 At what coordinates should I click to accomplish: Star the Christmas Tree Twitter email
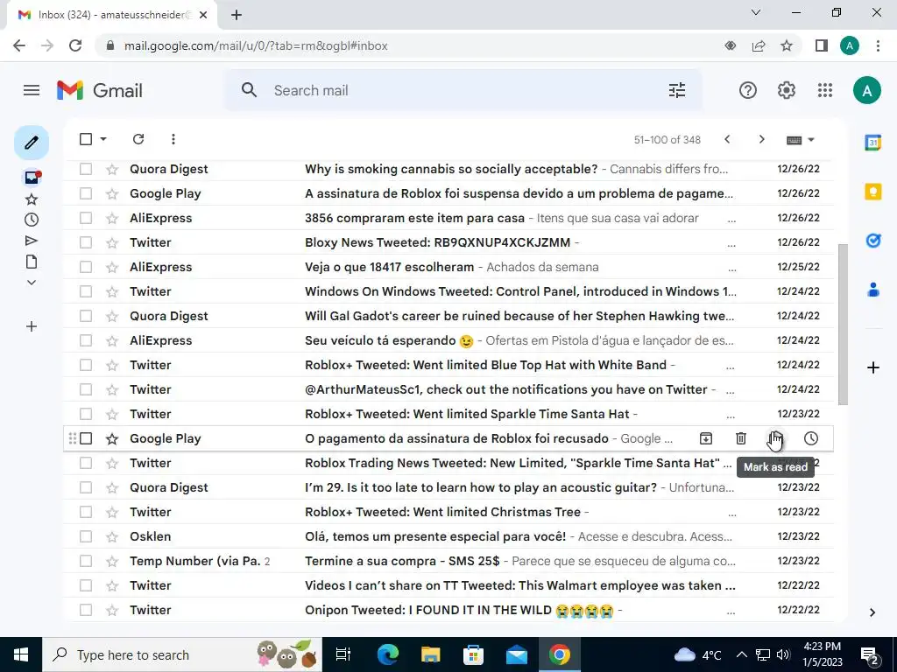pyautogui.click(x=112, y=512)
